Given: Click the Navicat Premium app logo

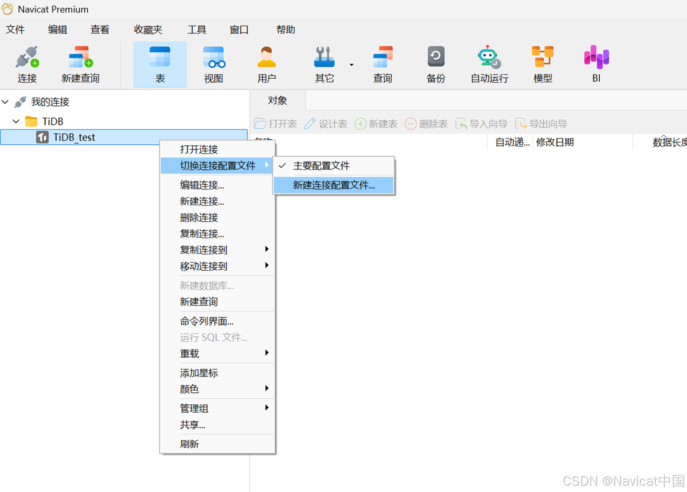Looking at the screenshot, I should click(x=7, y=9).
